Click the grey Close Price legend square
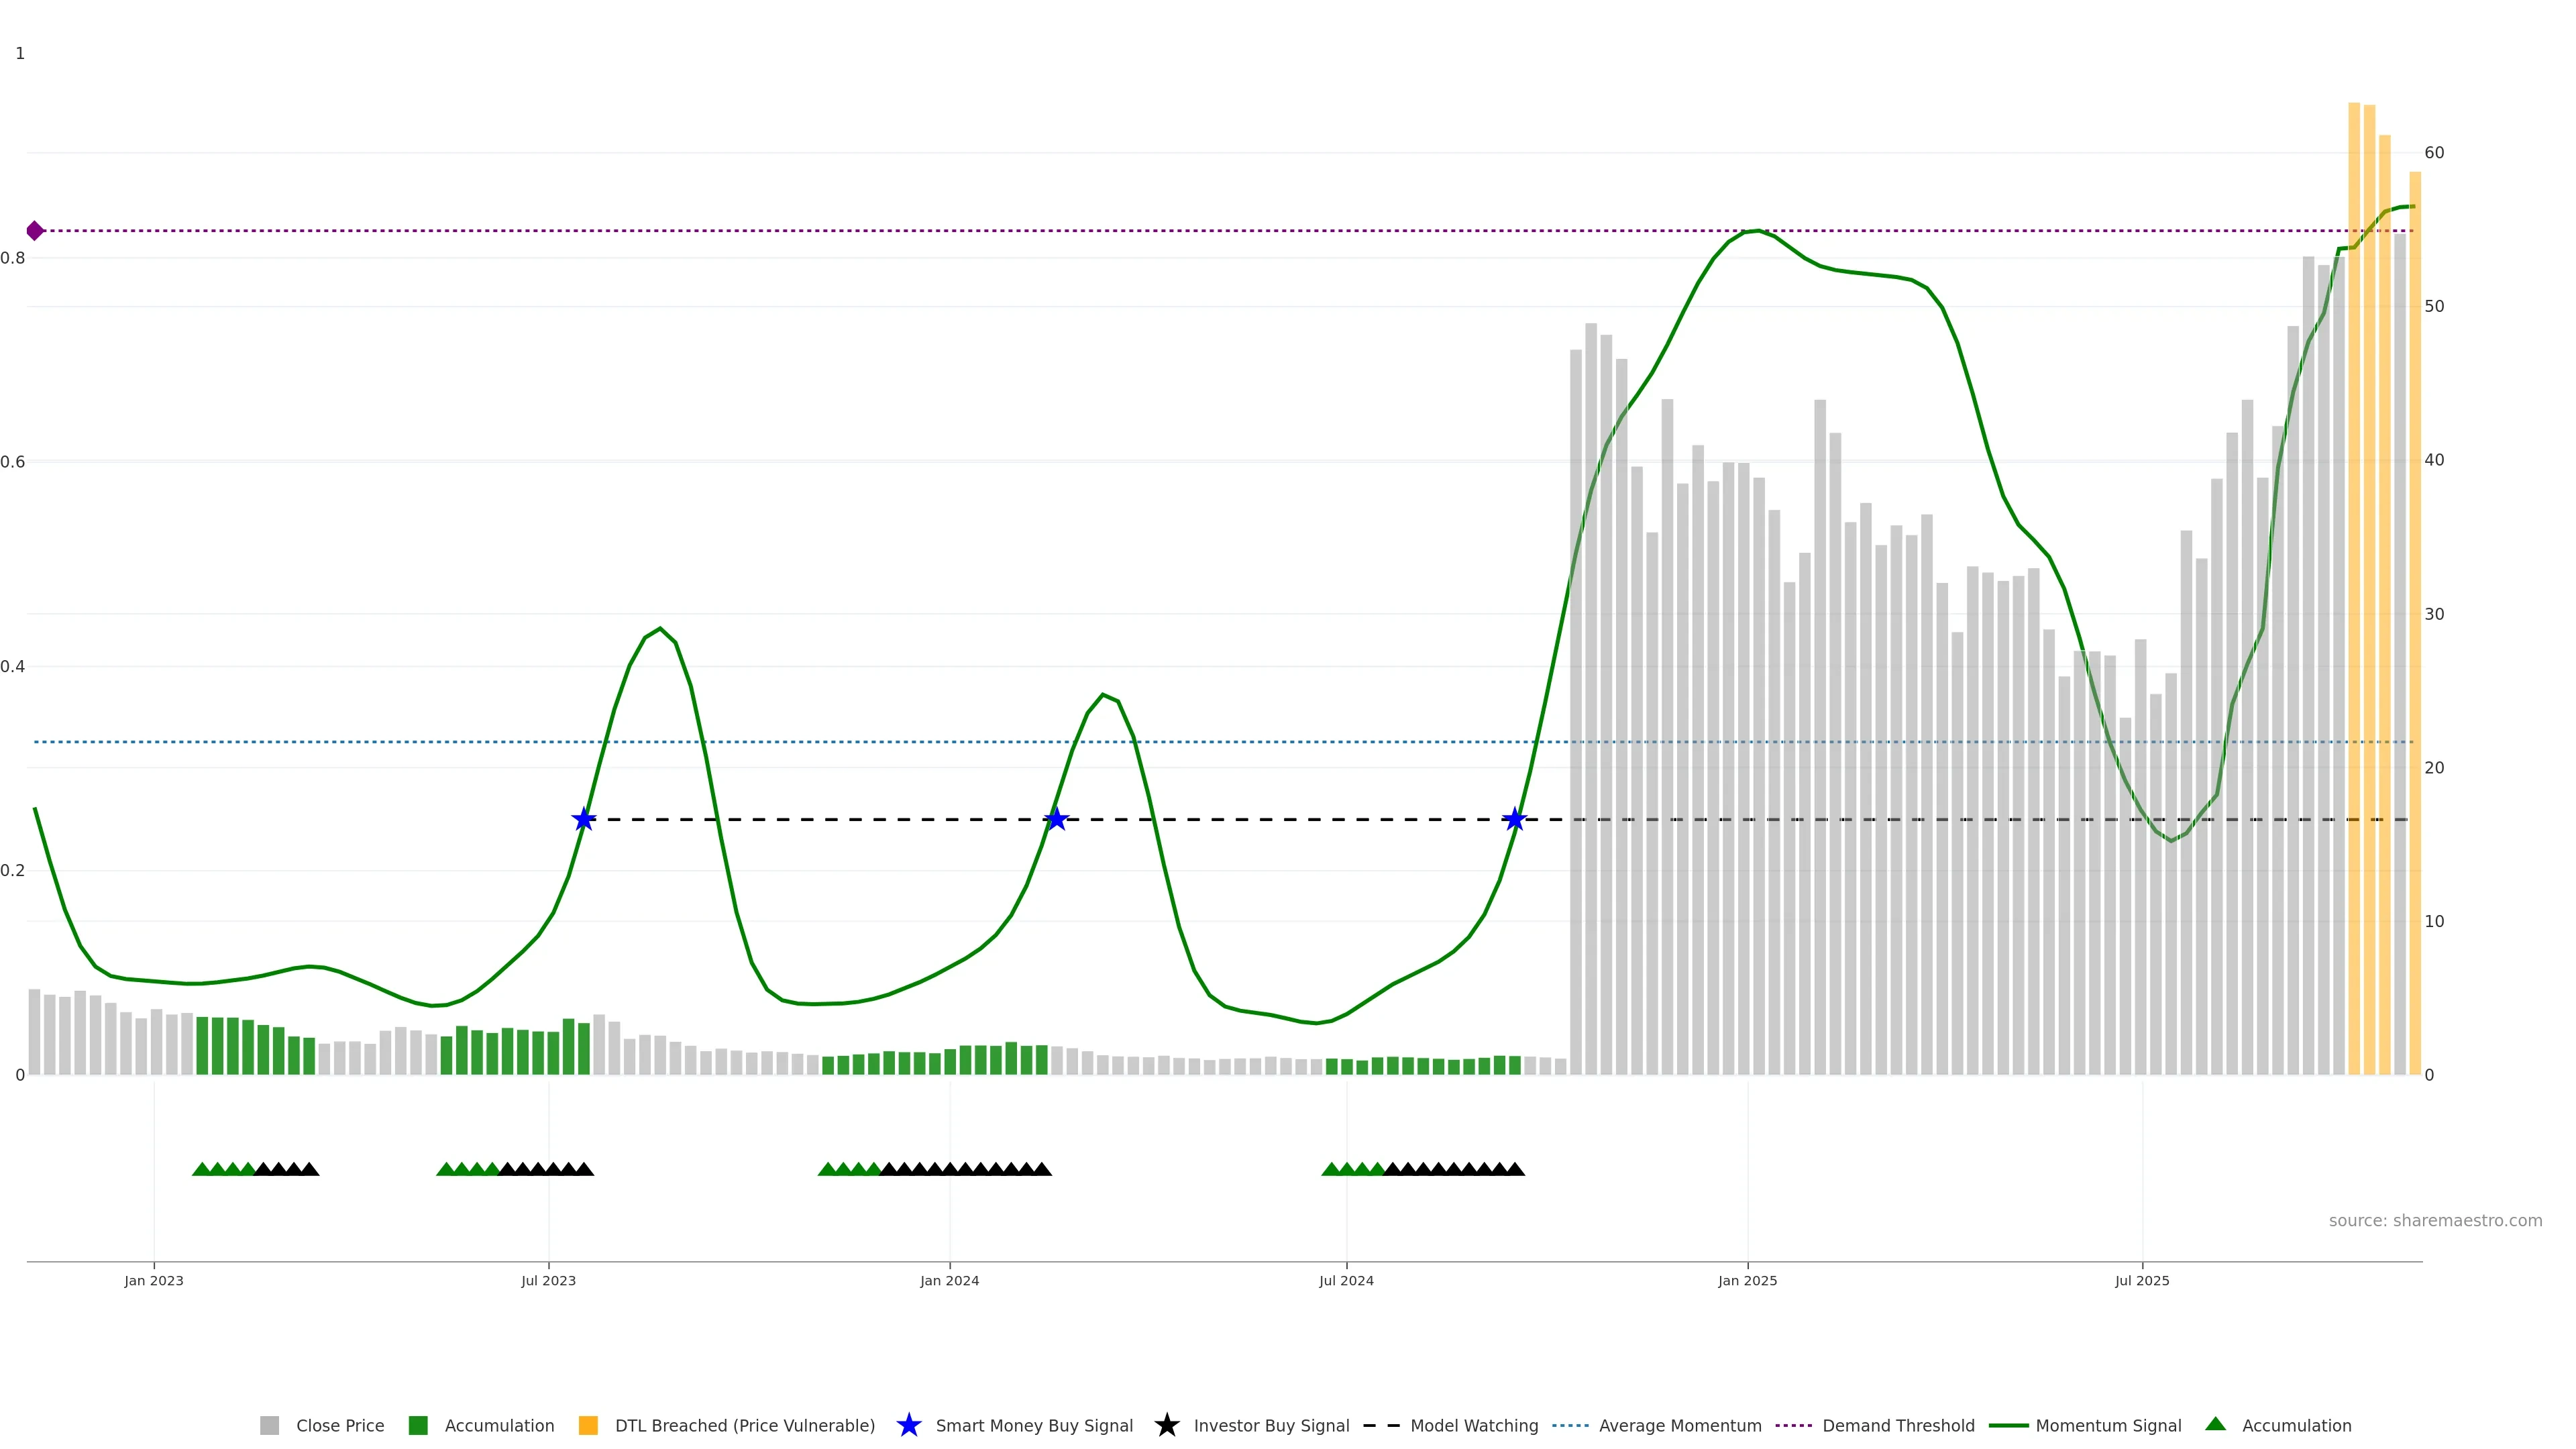Viewport: 2576px width, 1449px height. point(269,1425)
